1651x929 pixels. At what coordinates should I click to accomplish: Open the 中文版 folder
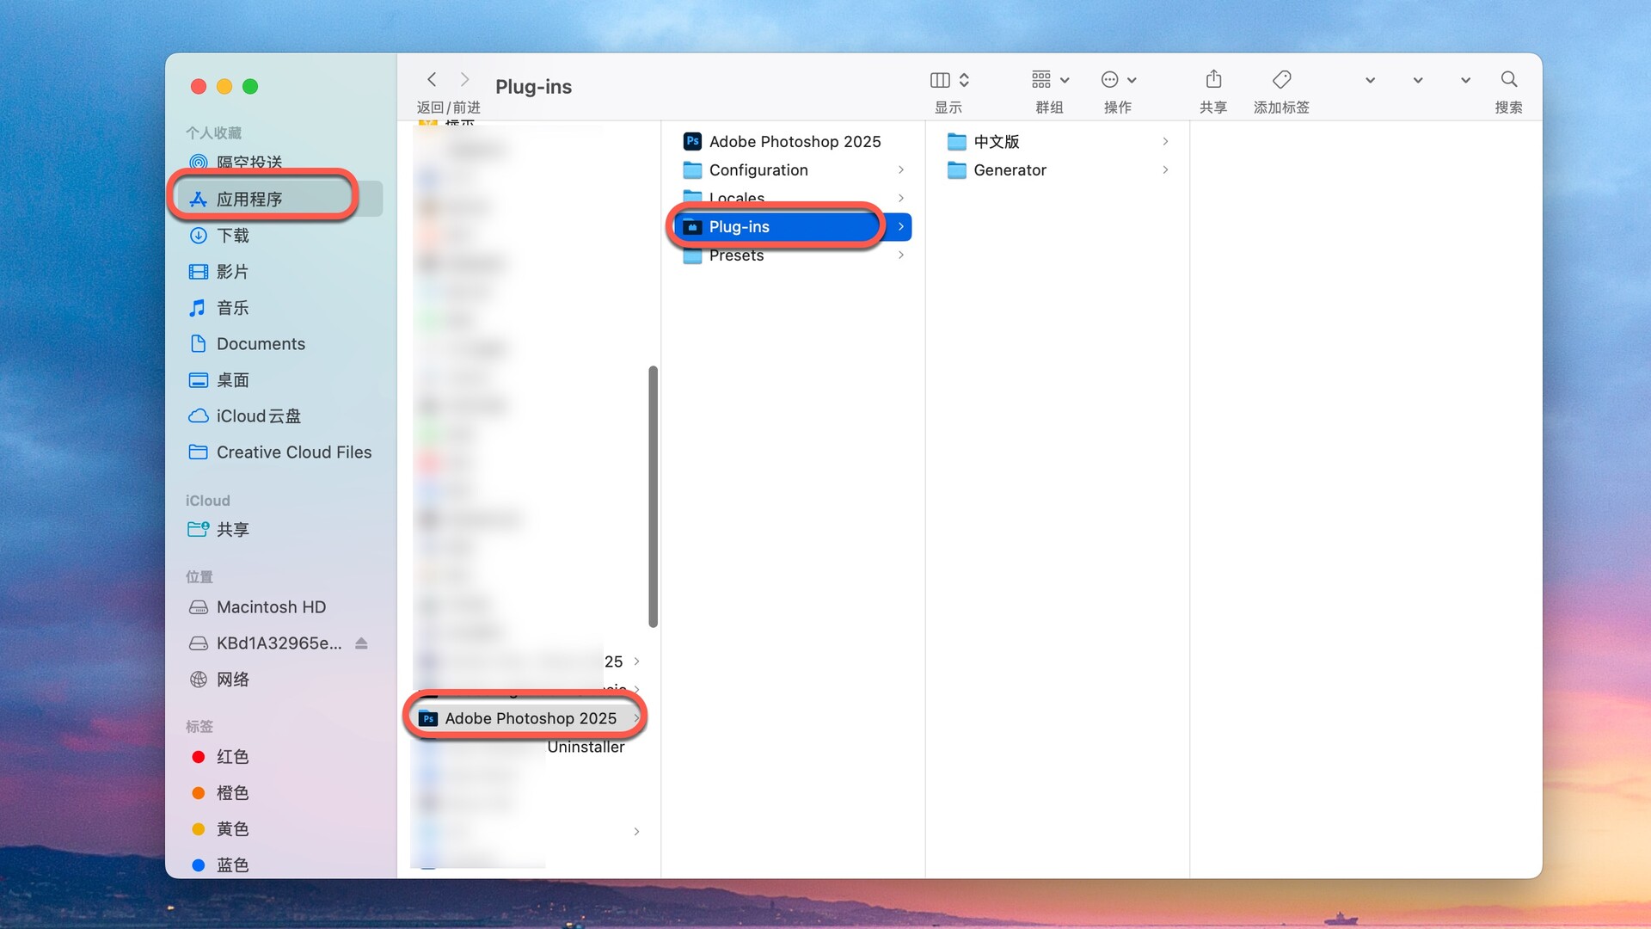996,141
